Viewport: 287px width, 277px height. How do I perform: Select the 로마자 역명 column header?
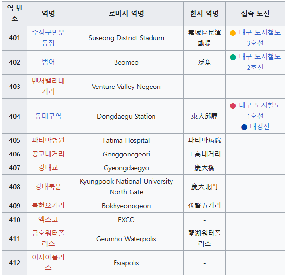coord(126,14)
